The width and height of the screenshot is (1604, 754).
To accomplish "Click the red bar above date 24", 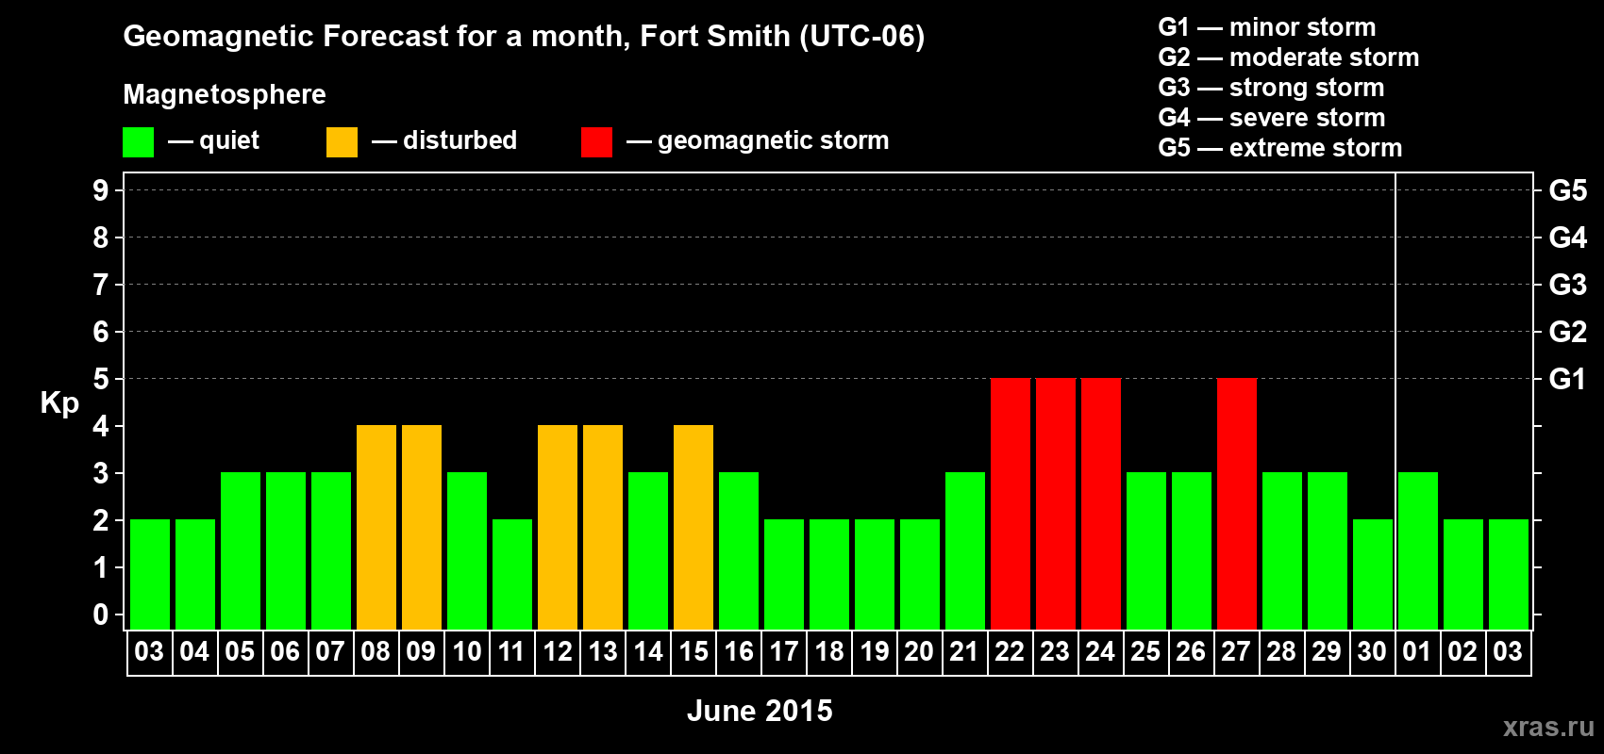I will pyautogui.click(x=1101, y=503).
